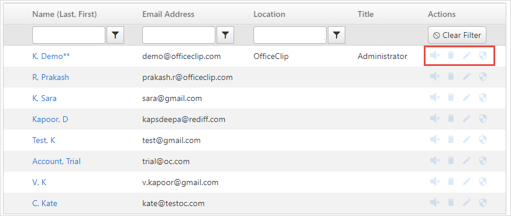Image resolution: width=511 pixels, height=216 pixels.
Task: Click shield icon in Kapoor, D row
Action: [483, 119]
